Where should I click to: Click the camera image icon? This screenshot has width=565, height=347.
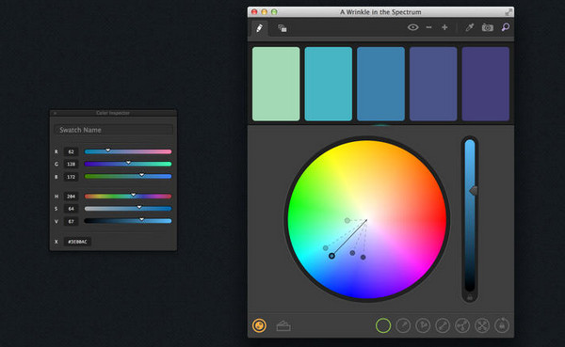tap(488, 27)
